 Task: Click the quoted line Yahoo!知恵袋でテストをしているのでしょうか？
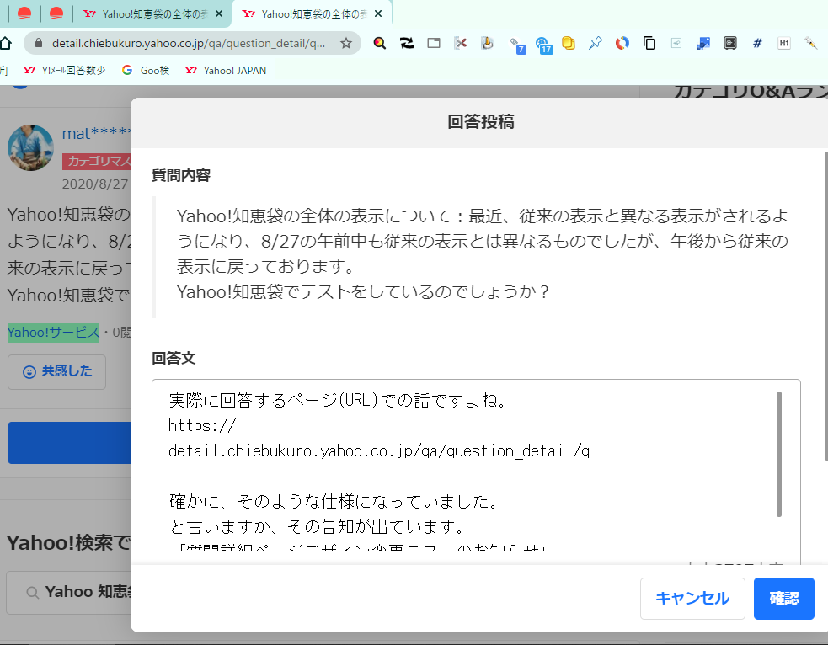click(x=364, y=292)
